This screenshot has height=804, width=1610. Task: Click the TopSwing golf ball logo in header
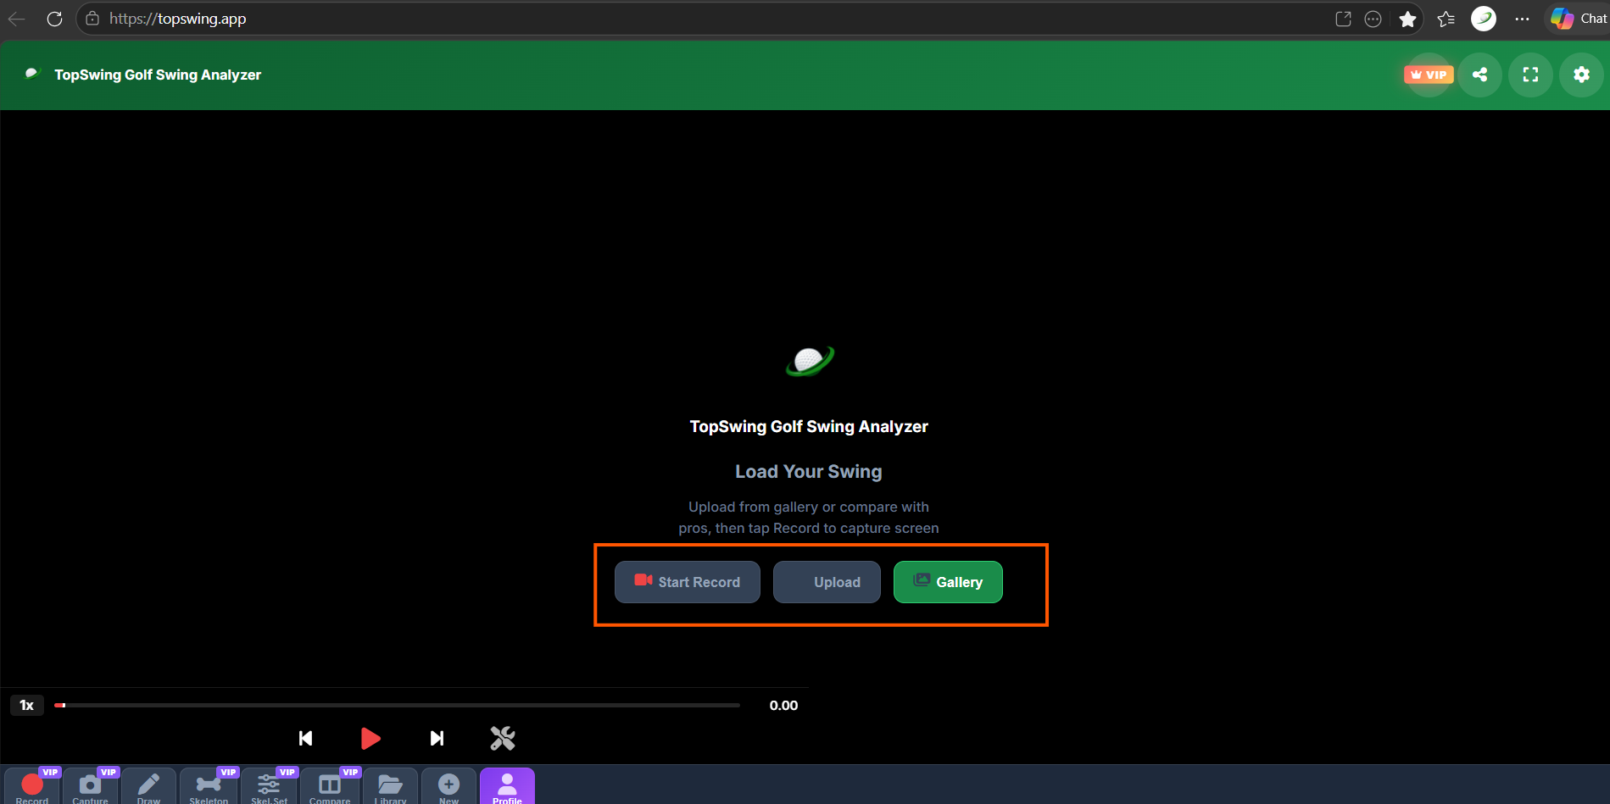click(32, 74)
